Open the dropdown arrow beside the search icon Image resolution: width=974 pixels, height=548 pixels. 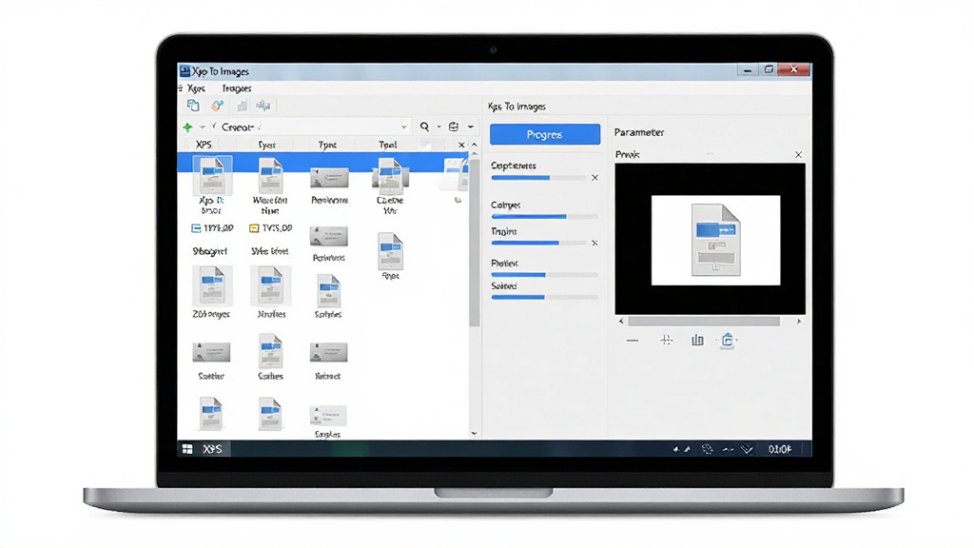438,127
